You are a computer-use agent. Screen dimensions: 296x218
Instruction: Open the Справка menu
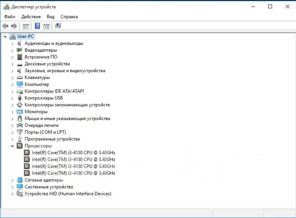pos(69,17)
